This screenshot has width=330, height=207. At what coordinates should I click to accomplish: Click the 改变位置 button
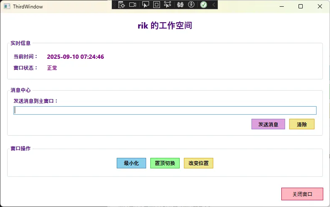click(x=199, y=163)
